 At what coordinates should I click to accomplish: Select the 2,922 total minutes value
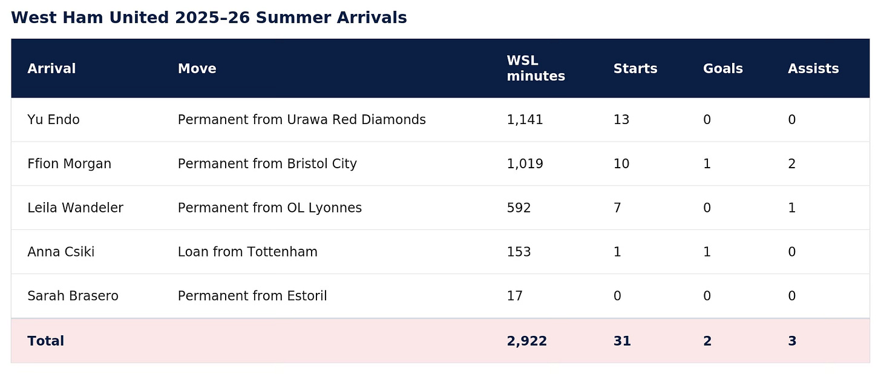[x=526, y=341]
